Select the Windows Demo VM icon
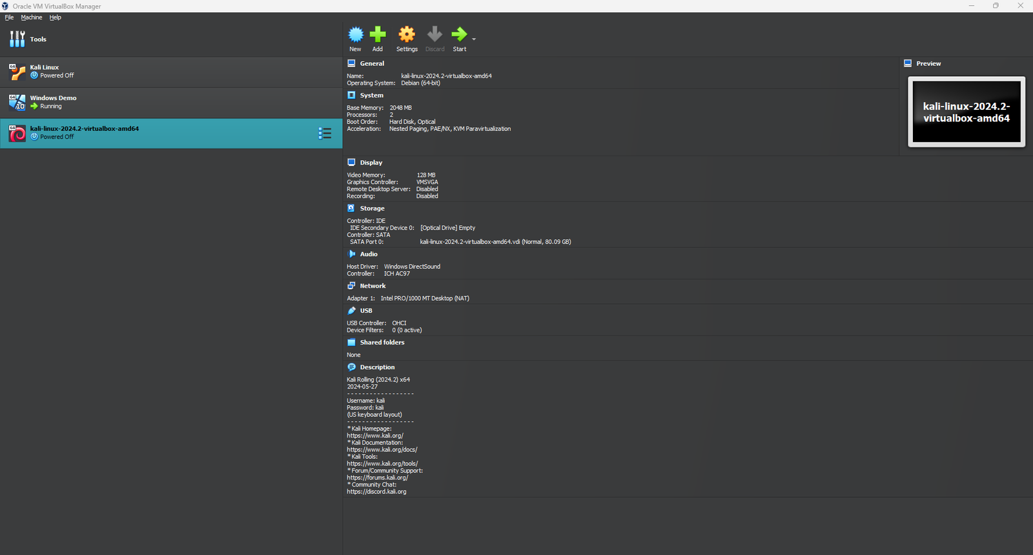Image resolution: width=1033 pixels, height=555 pixels. pos(17,102)
